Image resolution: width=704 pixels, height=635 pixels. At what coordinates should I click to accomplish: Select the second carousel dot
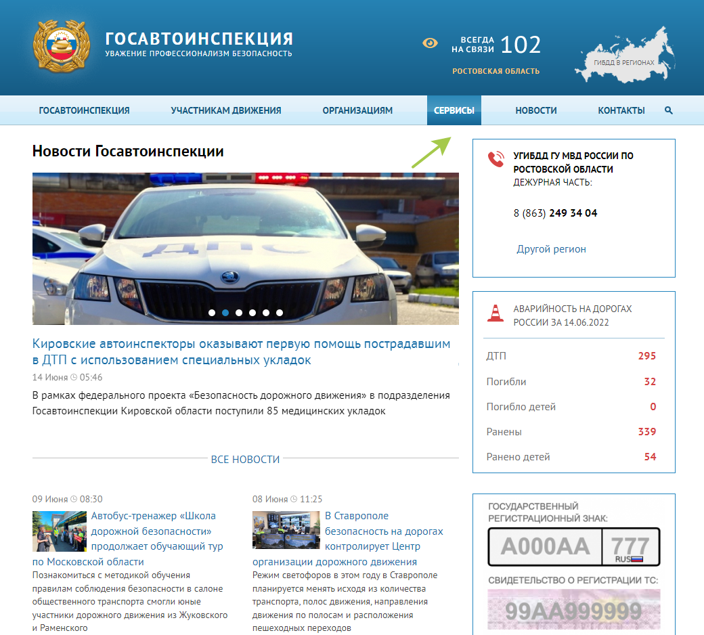coord(225,313)
